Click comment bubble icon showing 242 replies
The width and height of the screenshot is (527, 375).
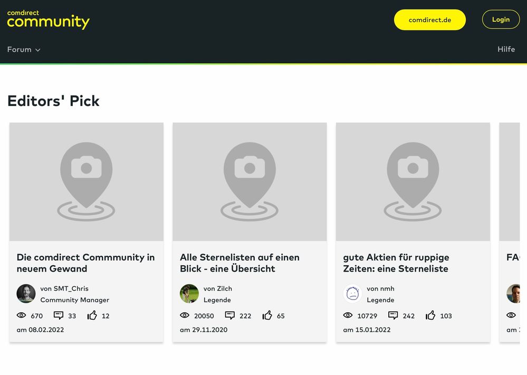(393, 315)
